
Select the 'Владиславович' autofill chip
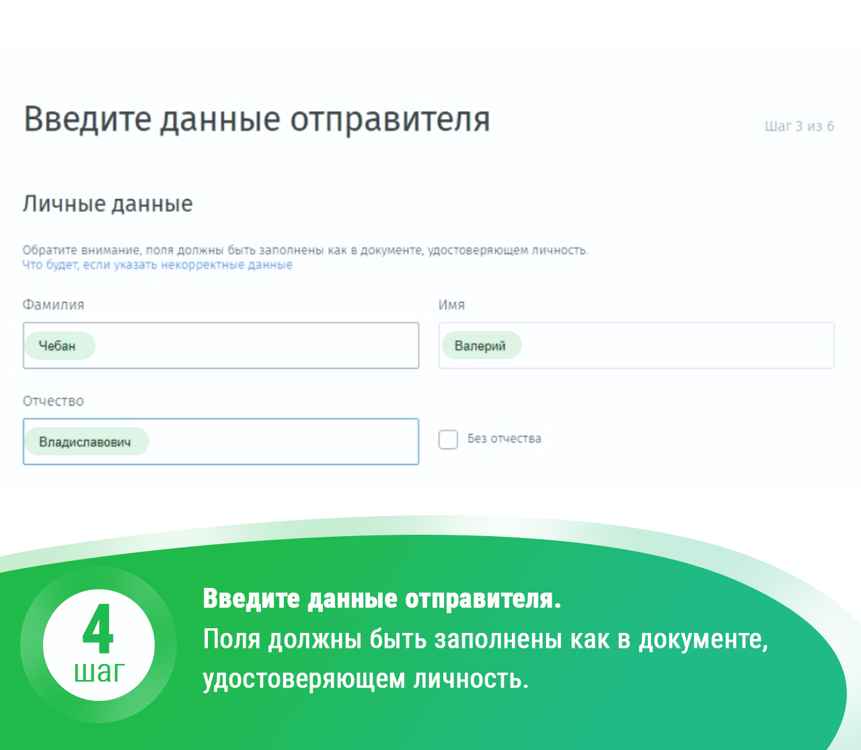pyautogui.click(x=85, y=442)
